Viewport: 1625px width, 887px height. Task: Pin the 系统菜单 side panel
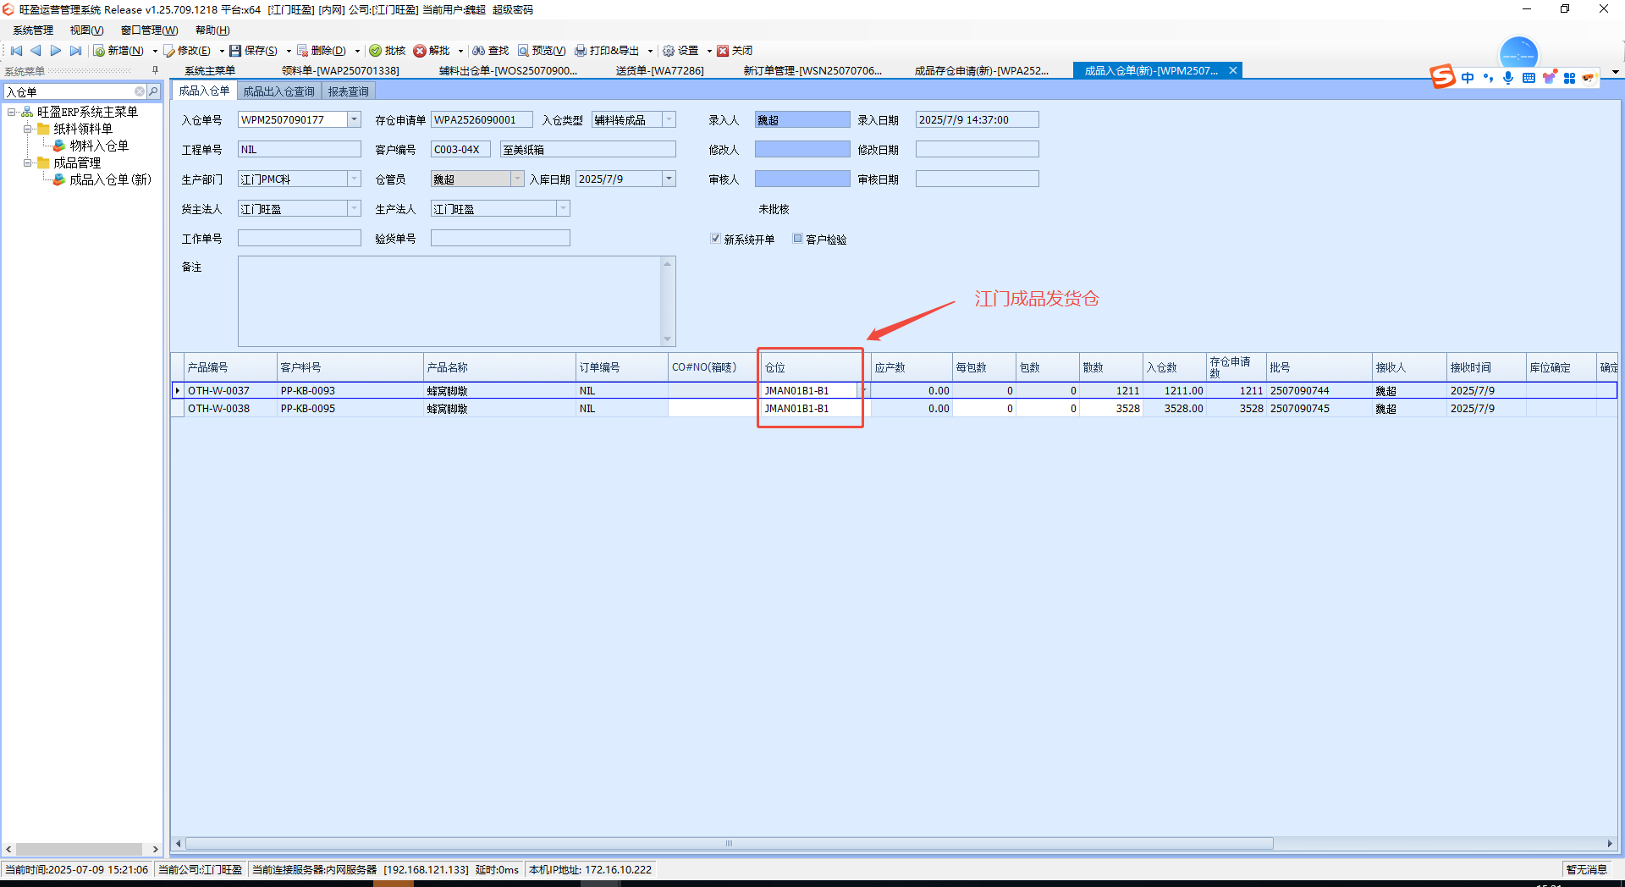155,70
